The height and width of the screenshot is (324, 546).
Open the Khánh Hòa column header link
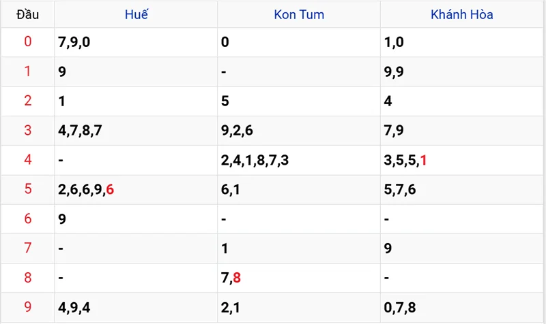(462, 14)
